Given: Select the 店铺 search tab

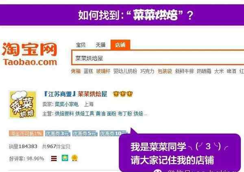Looking at the screenshot, I should (120, 45).
